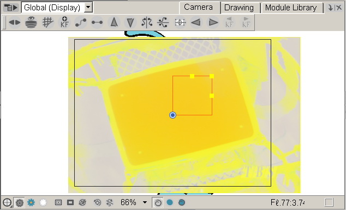Viewport: 346px width, 210px height.
Task: Open the 66% zoom level dropdown arrow
Action: click(x=145, y=202)
